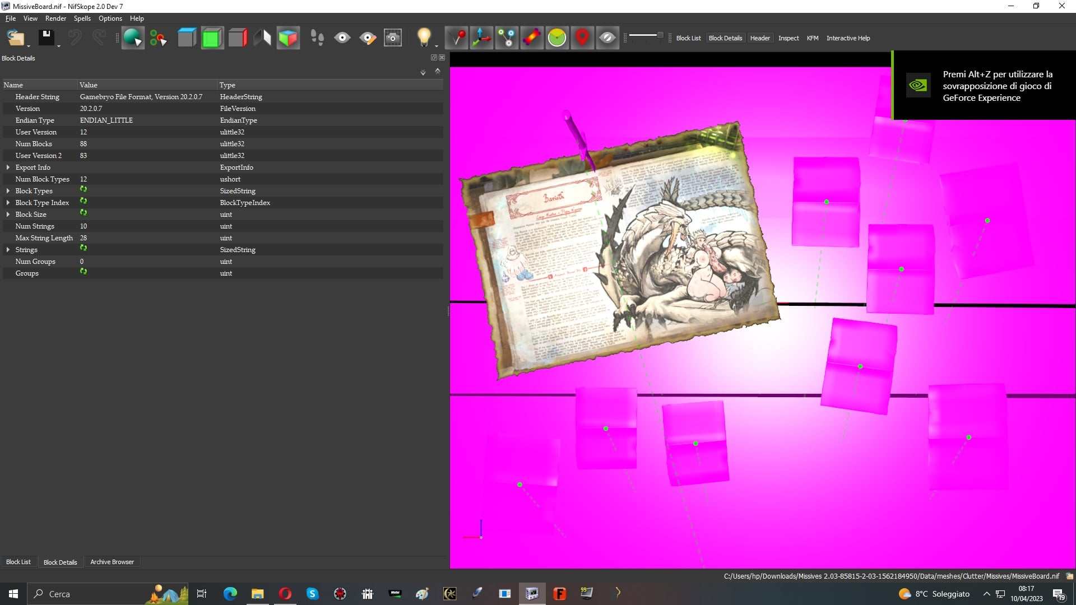Toggle the Header dock button
1076x605 pixels.
(x=760, y=38)
